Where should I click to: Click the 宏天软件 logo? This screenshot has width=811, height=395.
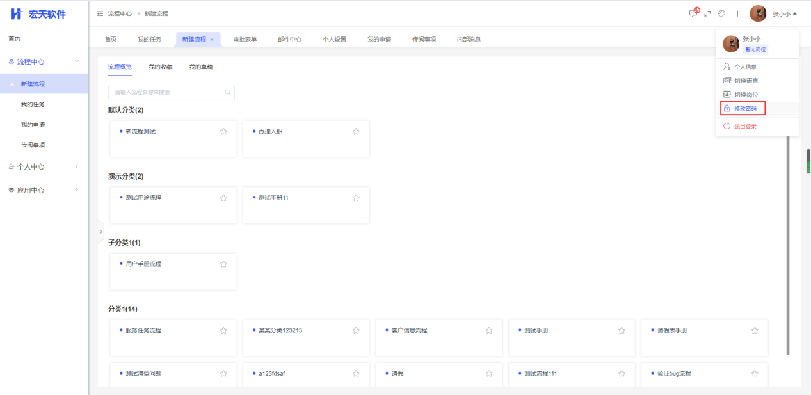point(38,14)
